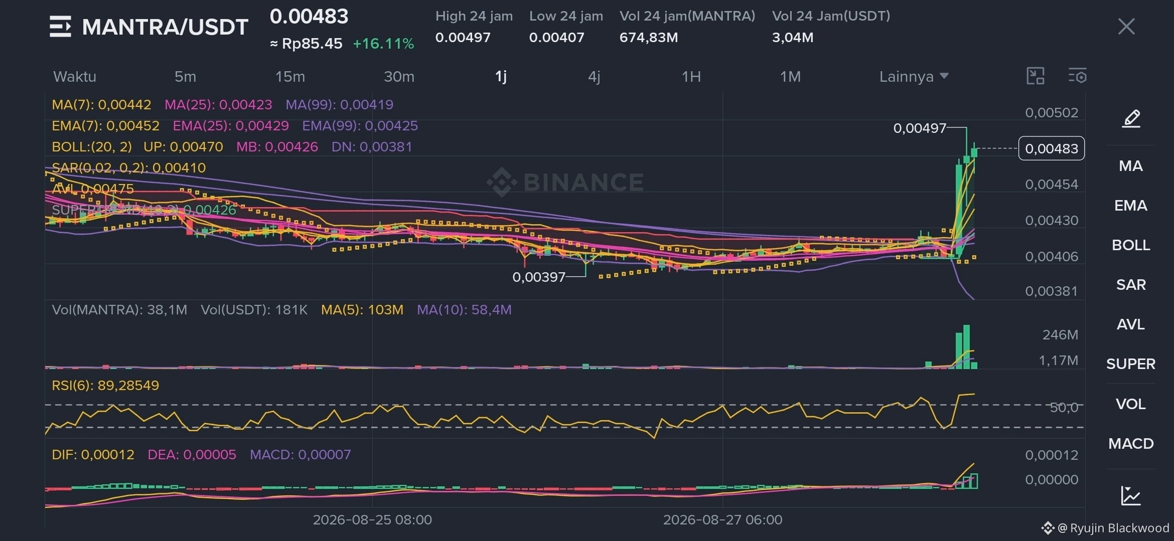
Task: Click the RSI(6): 89,28549 label
Action: pyautogui.click(x=105, y=386)
